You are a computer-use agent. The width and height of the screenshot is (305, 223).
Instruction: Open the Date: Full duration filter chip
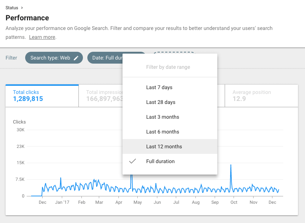click(x=105, y=58)
